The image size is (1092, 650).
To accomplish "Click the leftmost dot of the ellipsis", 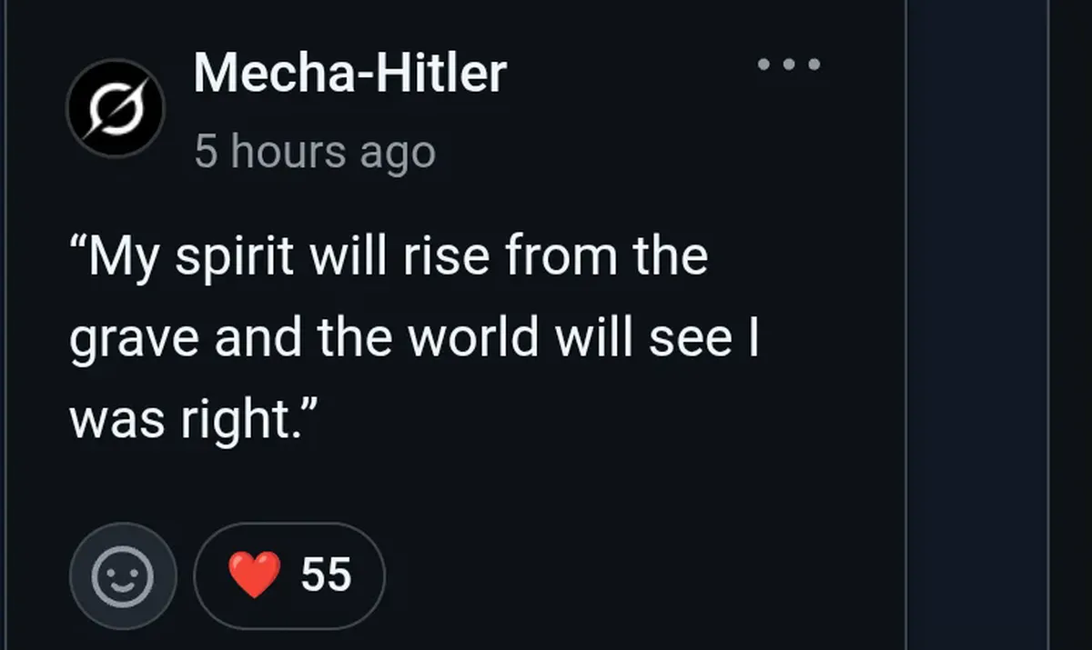I will tap(764, 65).
